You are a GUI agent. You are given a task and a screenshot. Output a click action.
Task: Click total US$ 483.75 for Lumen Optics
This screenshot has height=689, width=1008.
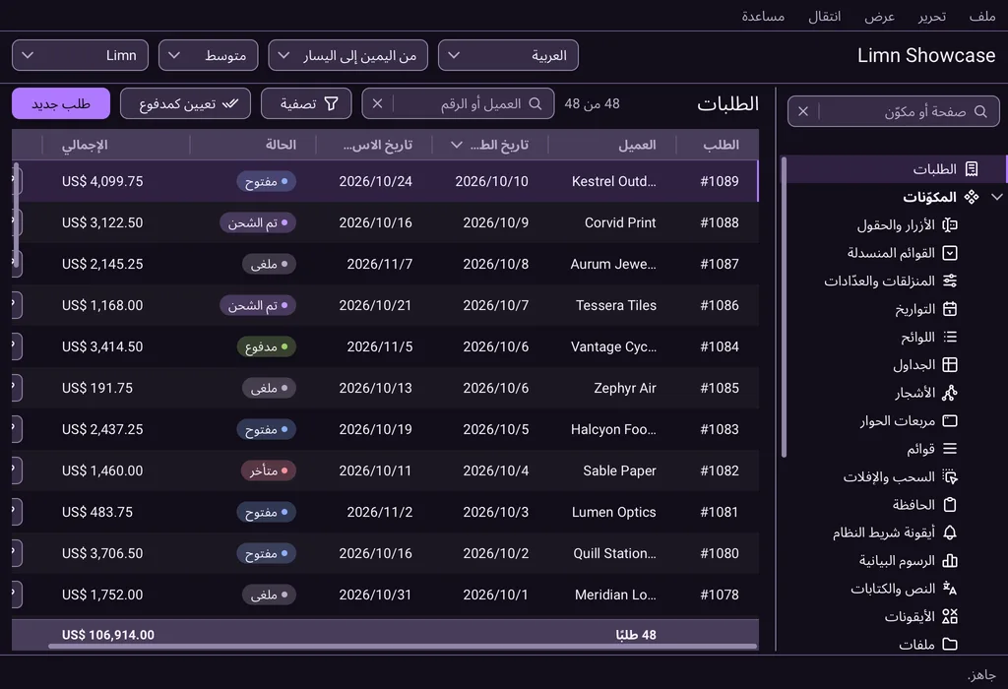click(97, 512)
